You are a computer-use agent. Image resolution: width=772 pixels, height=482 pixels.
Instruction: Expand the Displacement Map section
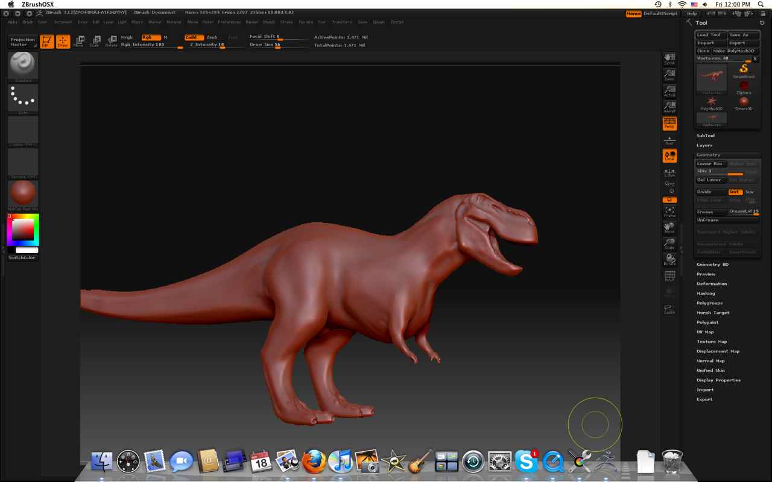[718, 351]
